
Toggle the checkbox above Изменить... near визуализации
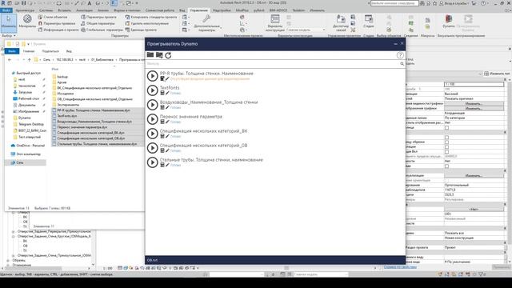446,166
